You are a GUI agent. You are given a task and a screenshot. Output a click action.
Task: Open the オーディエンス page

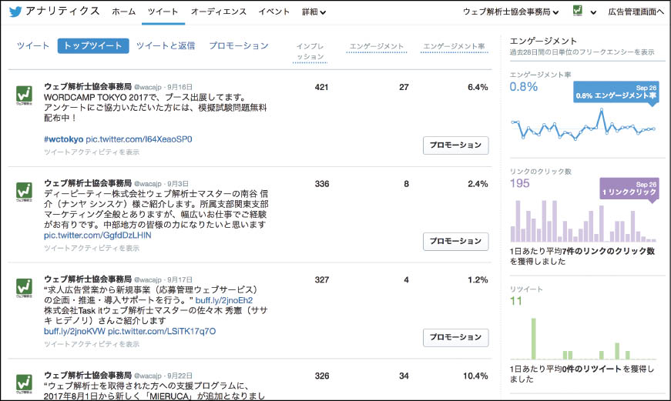pos(219,12)
